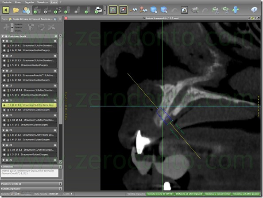This screenshot has height=198, width=263.
Task: Go to workflow step 2 icon
Action: pos(47,10)
